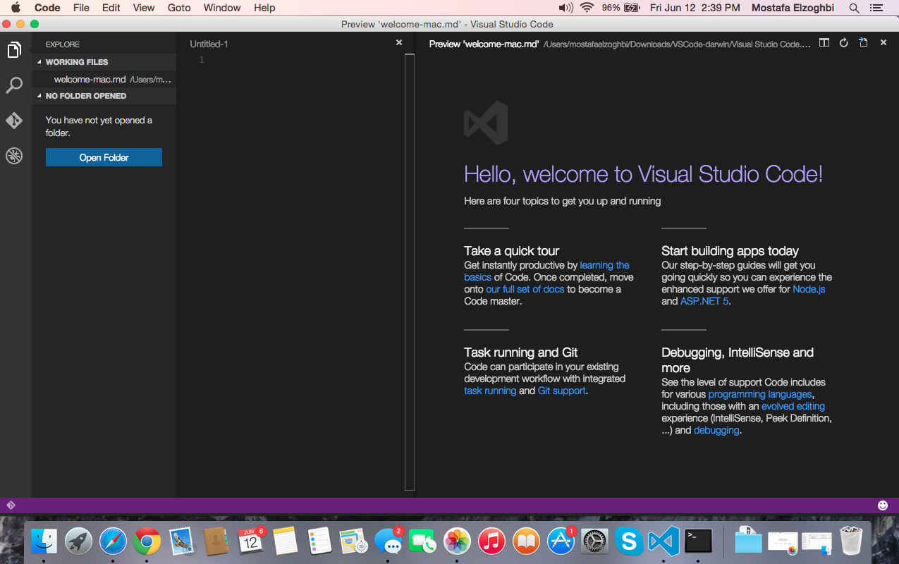Click the 'Take a quick tour' heading
Viewport: 899px width, 564px height.
click(511, 251)
